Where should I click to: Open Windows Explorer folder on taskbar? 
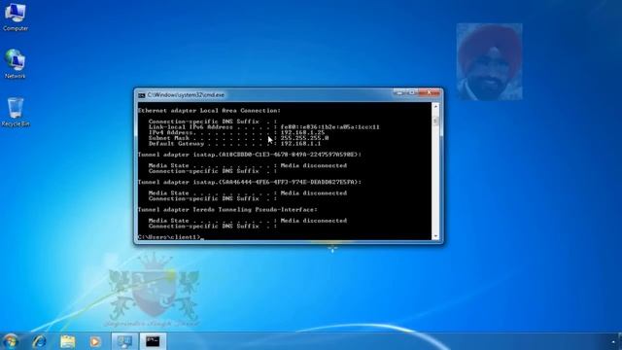67,341
